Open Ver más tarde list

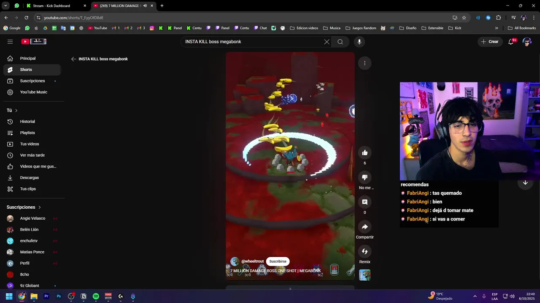point(32,155)
